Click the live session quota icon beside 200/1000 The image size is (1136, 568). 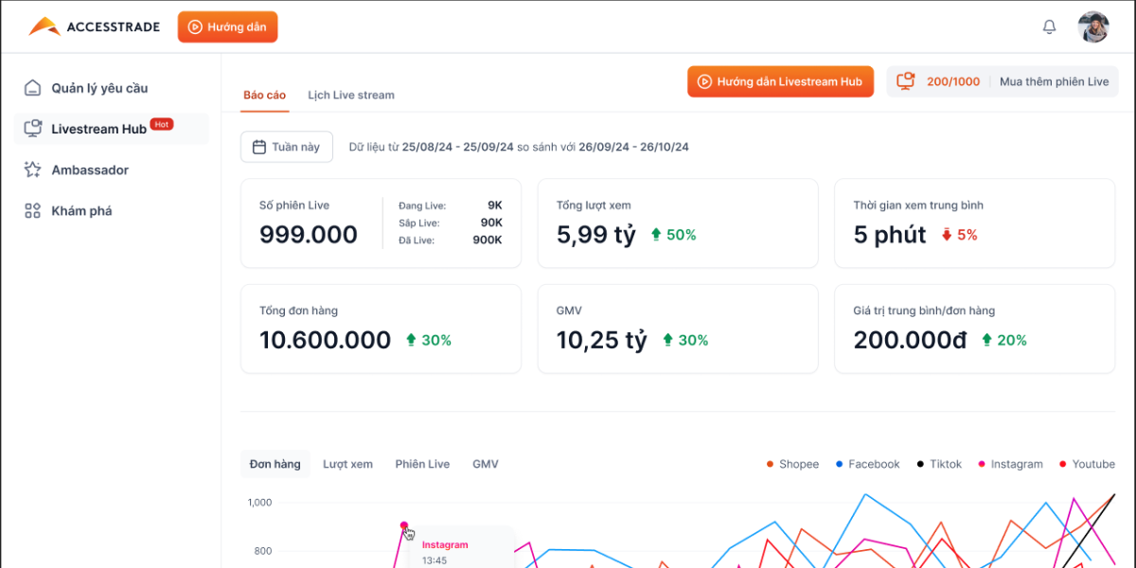[906, 81]
